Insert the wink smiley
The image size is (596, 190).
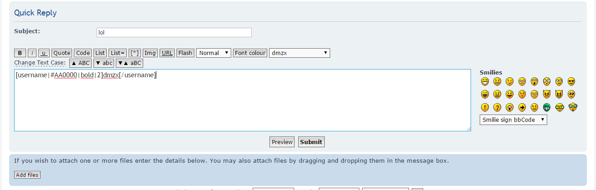[x=510, y=82]
